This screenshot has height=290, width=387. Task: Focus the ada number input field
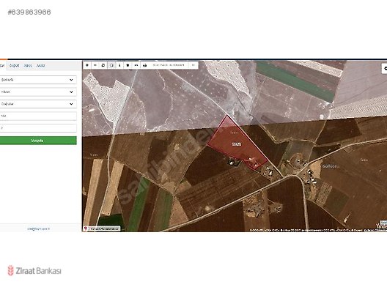(38, 116)
